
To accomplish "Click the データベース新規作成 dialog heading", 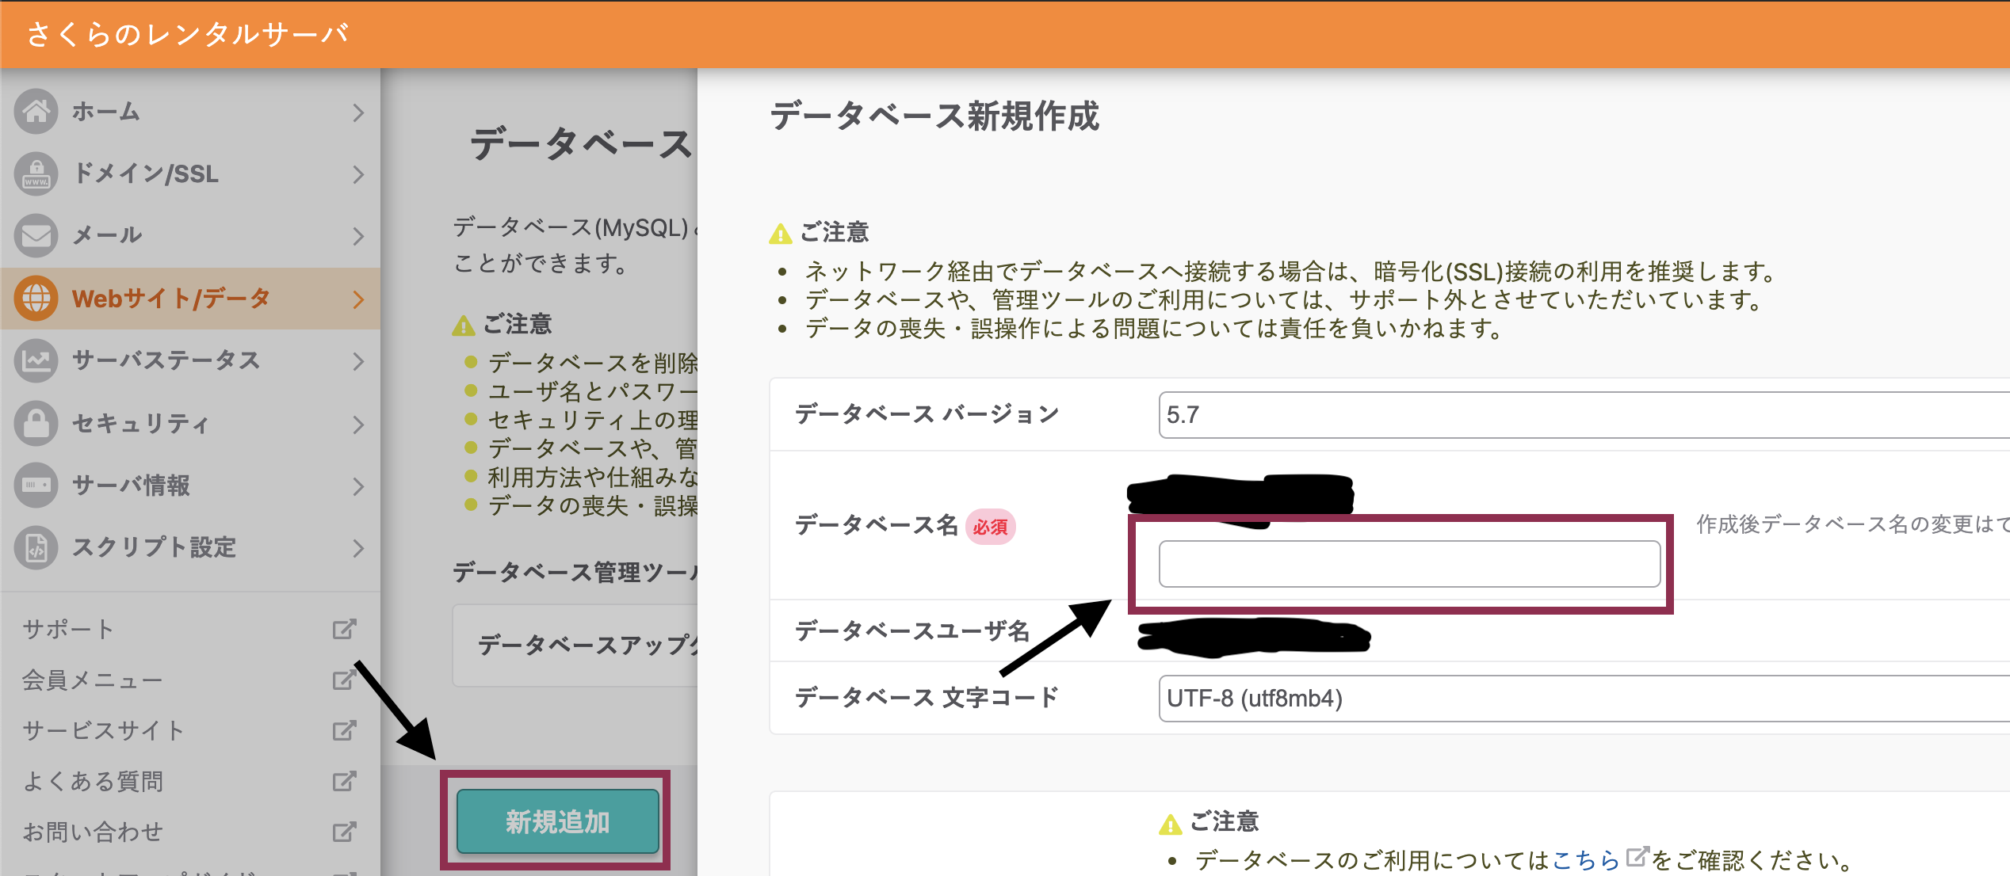I will (934, 116).
